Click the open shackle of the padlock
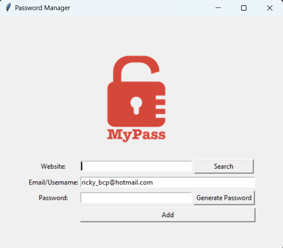 pyautogui.click(x=134, y=66)
